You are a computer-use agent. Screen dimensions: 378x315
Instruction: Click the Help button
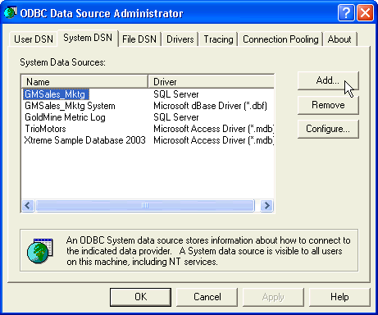(x=339, y=297)
